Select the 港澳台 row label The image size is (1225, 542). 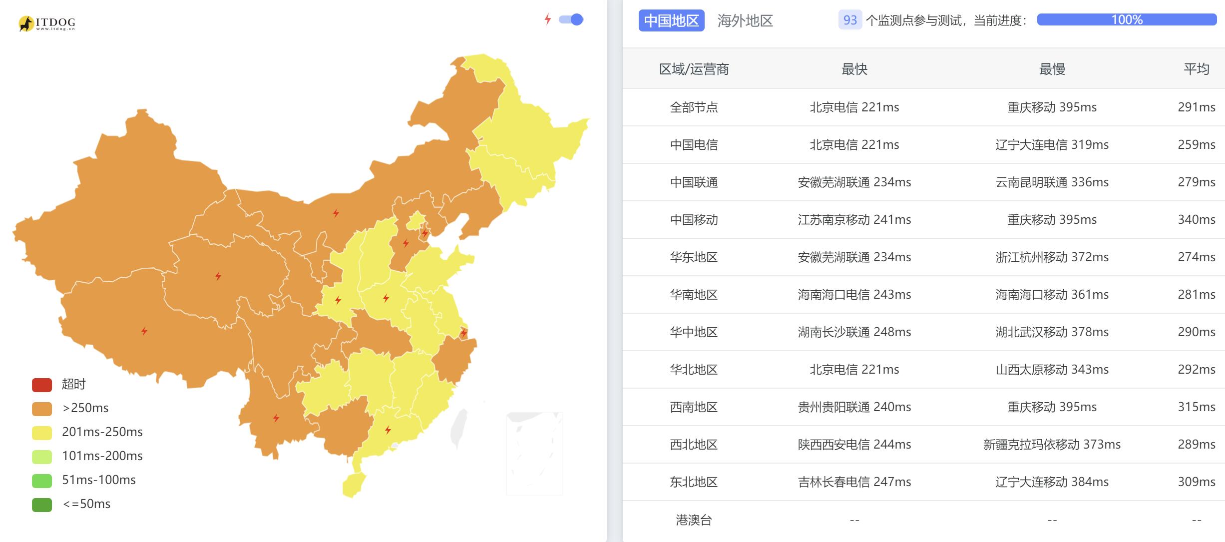pos(694,520)
